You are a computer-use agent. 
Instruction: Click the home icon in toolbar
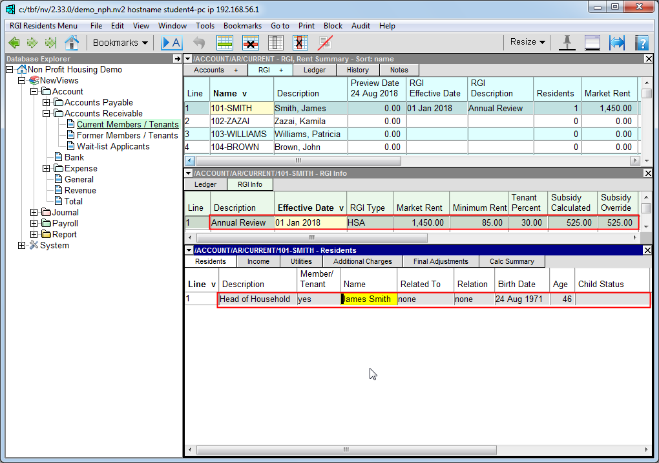pos(71,43)
